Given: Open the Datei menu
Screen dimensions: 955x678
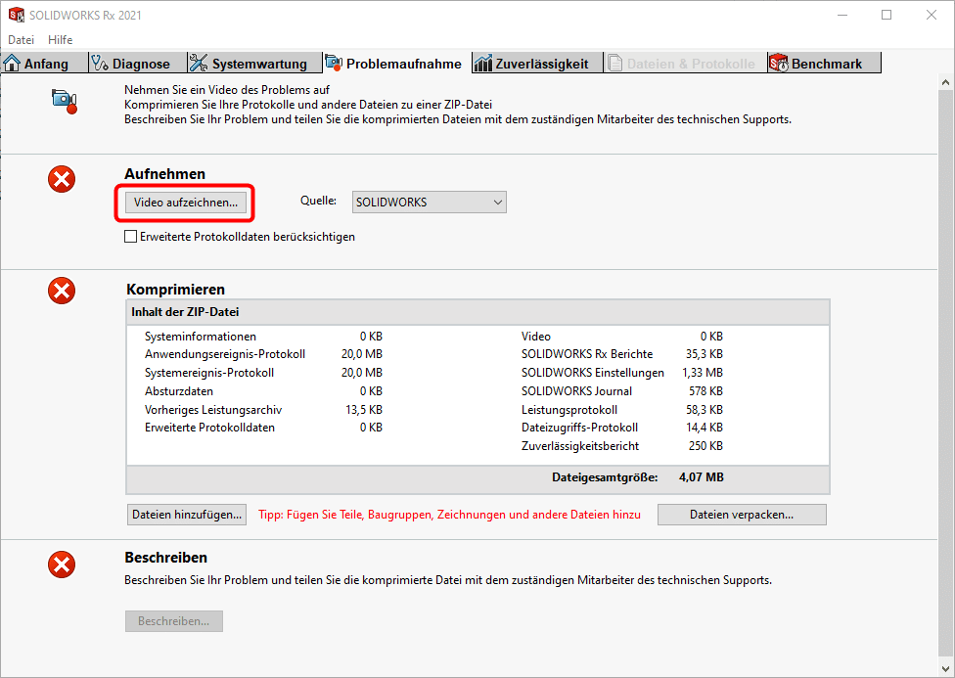Looking at the screenshot, I should pos(21,40).
